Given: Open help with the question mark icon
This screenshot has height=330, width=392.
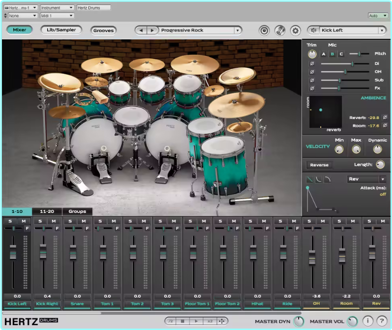Looking at the screenshot, I should [381, 321].
